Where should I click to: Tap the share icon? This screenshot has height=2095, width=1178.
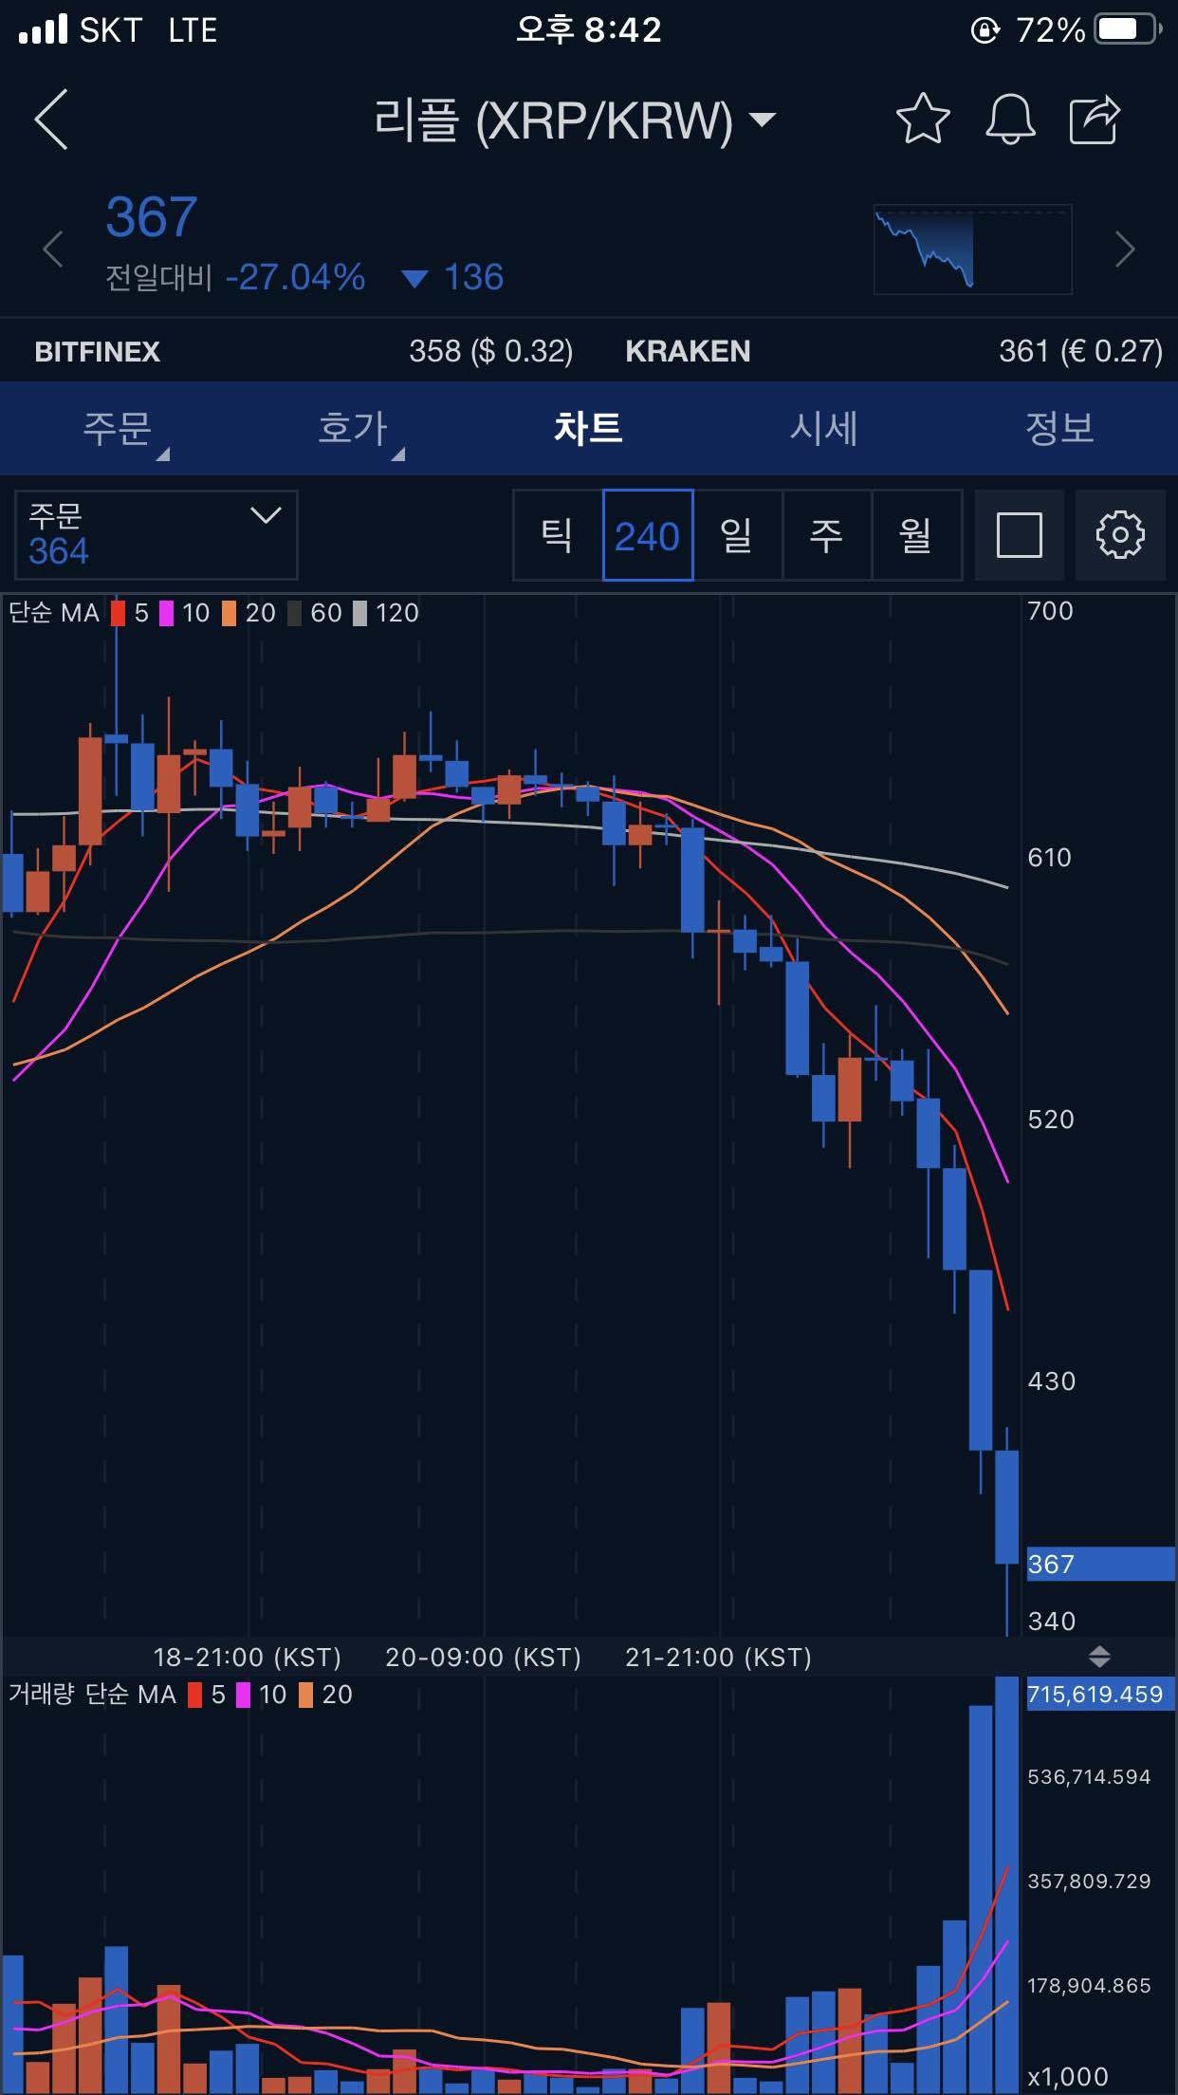point(1095,120)
